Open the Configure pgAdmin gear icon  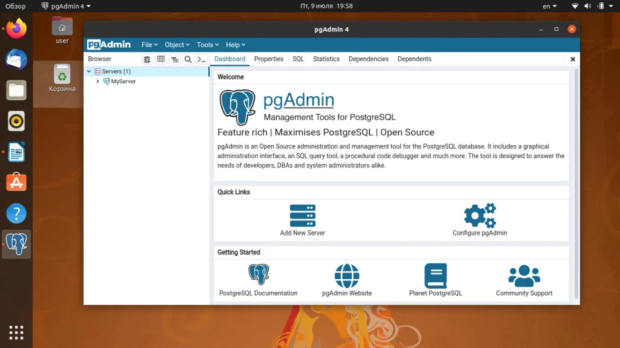click(x=479, y=215)
